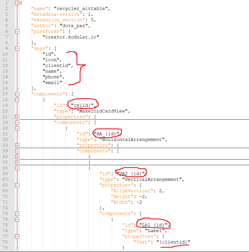The image size is (249, 252).
Task: Click the "icon" entry in keys list
Action: [51, 60]
